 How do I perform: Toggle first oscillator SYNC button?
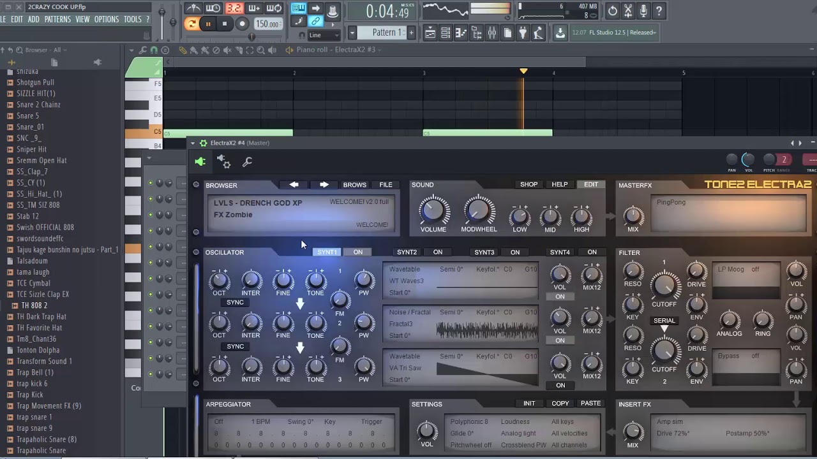click(235, 302)
